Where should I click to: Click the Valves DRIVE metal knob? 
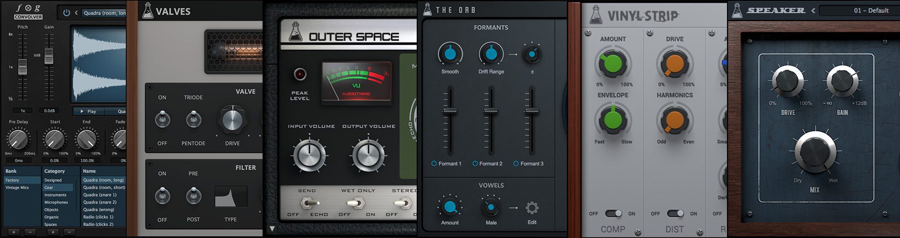point(232,120)
